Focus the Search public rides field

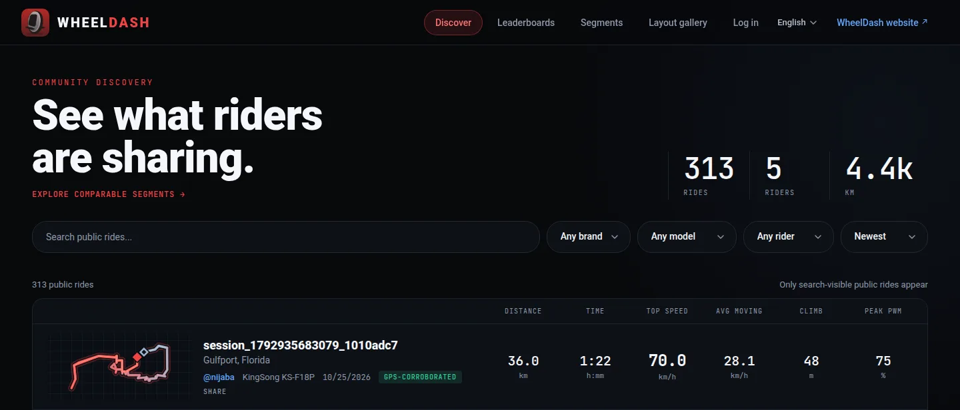(x=286, y=237)
